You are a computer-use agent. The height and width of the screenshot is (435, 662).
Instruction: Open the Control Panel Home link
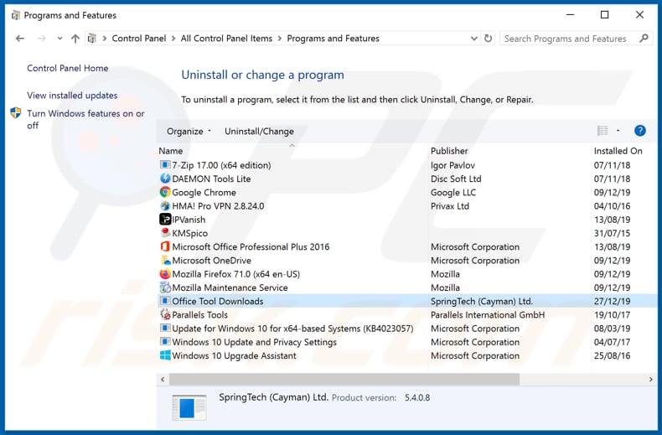[x=68, y=68]
